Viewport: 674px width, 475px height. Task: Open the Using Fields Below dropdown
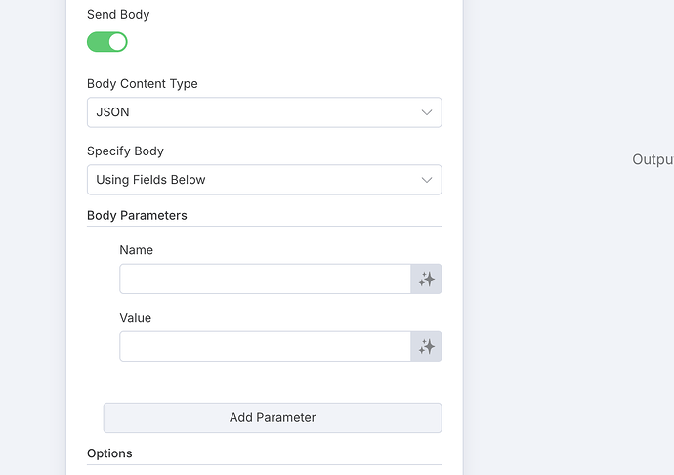tap(265, 180)
